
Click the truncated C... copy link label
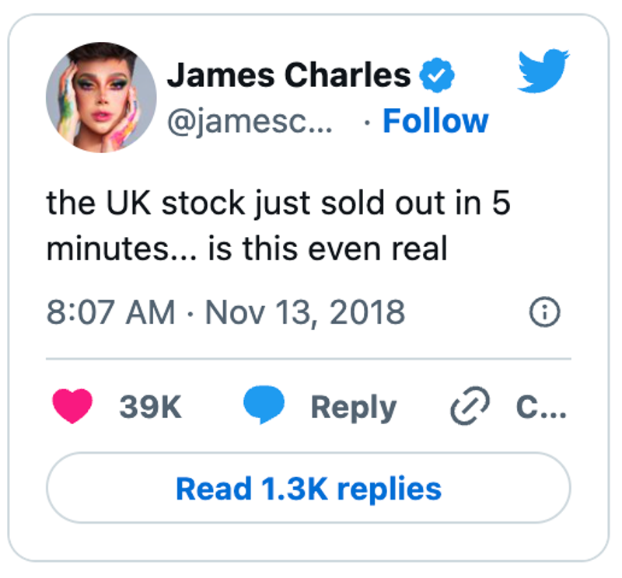coord(541,407)
